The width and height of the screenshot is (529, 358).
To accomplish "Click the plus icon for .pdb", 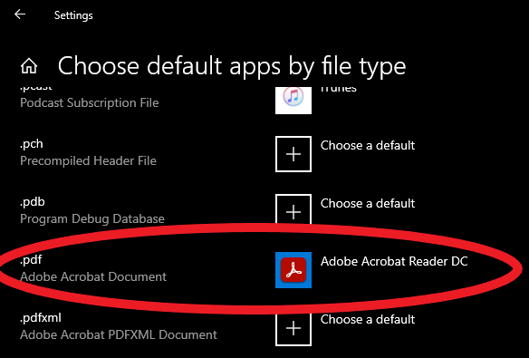I will point(293,210).
